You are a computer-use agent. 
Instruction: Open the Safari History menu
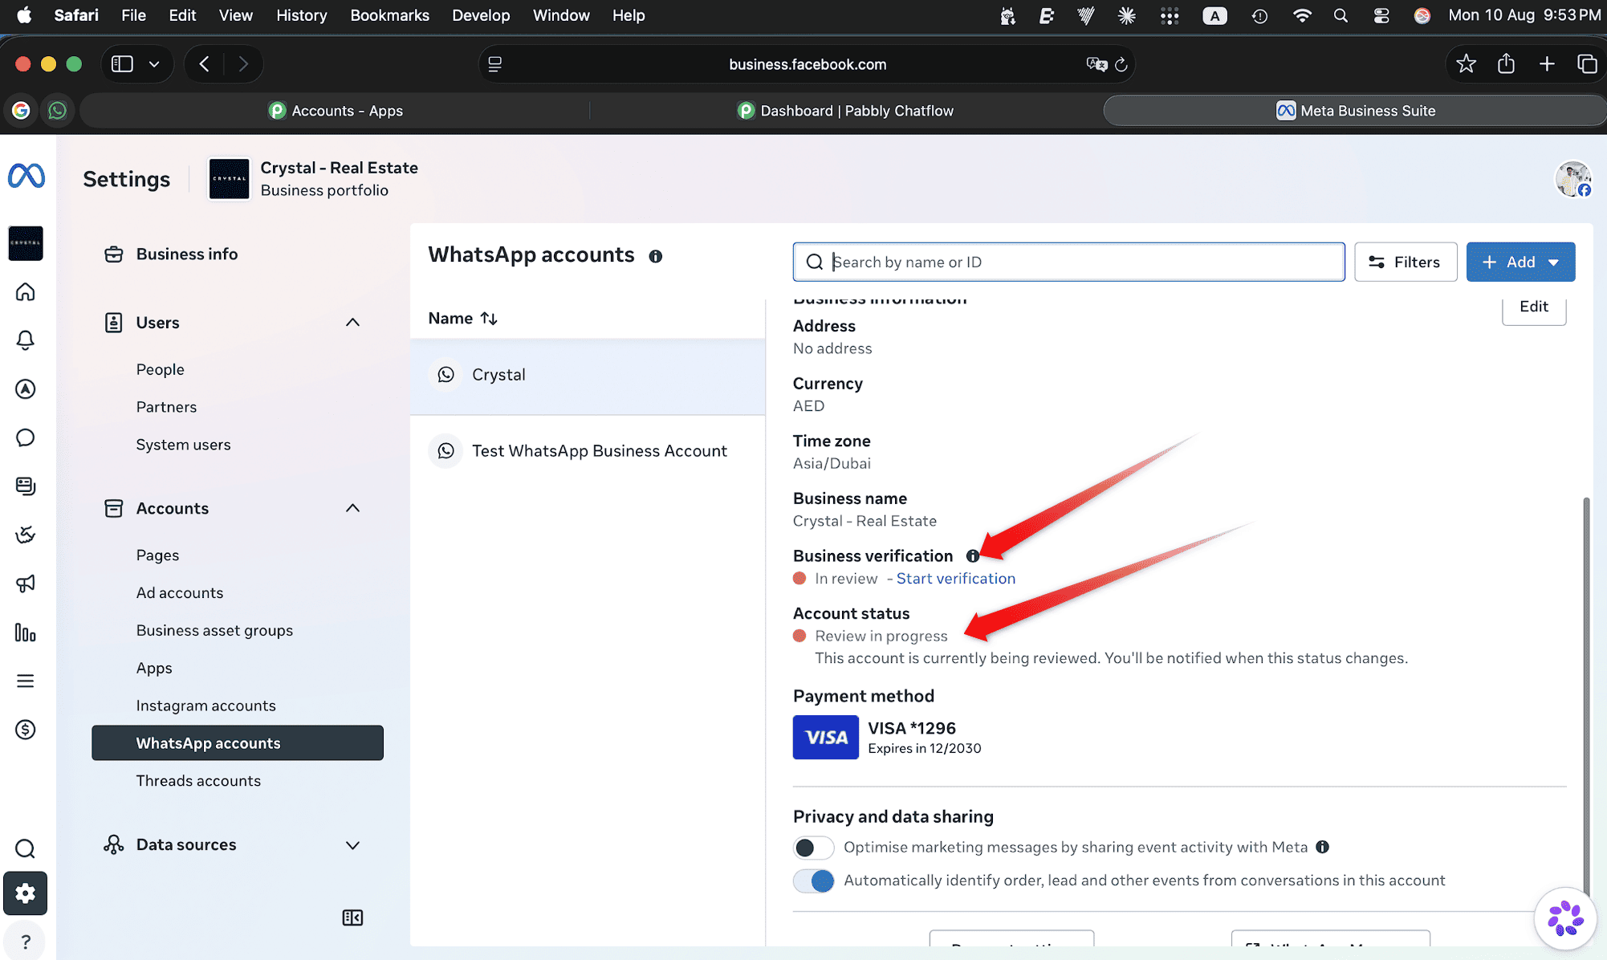[301, 15]
